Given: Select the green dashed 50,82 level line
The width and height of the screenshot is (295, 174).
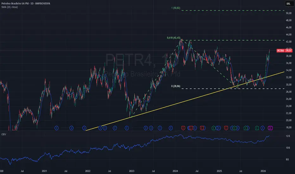Looking at the screenshot, I should click(x=233, y=10).
